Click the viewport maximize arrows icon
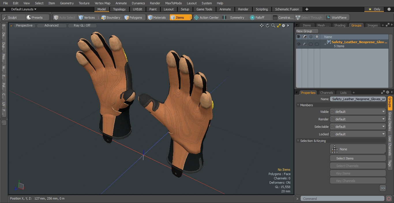 tap(279, 26)
